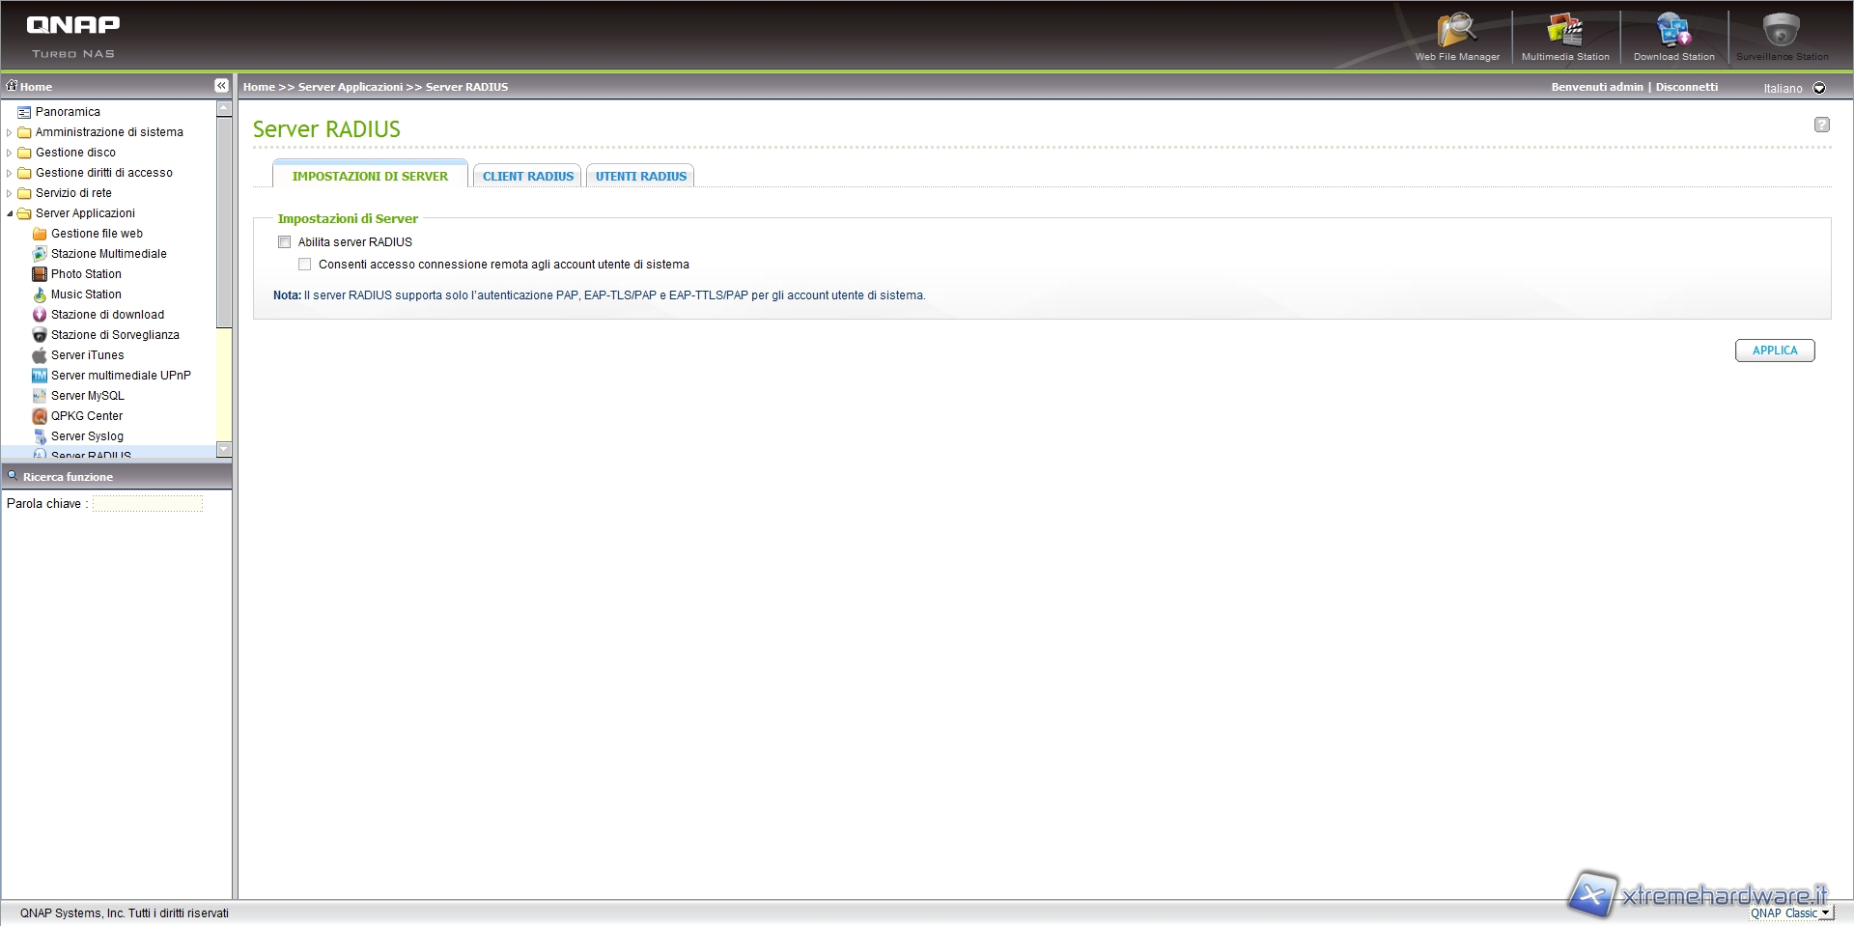The image size is (1854, 926).
Task: Open Download Station icon in header
Action: coord(1673,35)
